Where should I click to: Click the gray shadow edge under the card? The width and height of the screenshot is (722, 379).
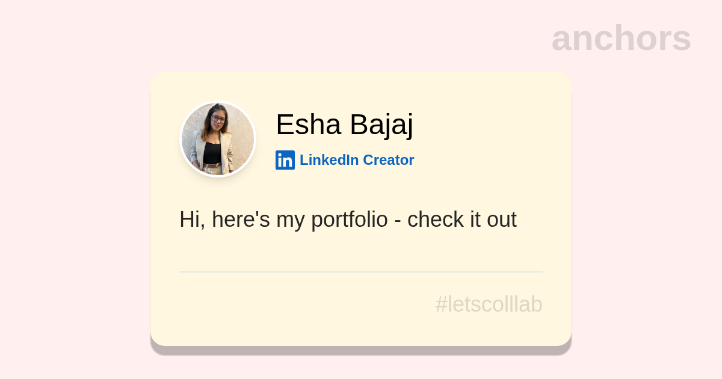[x=361, y=350]
